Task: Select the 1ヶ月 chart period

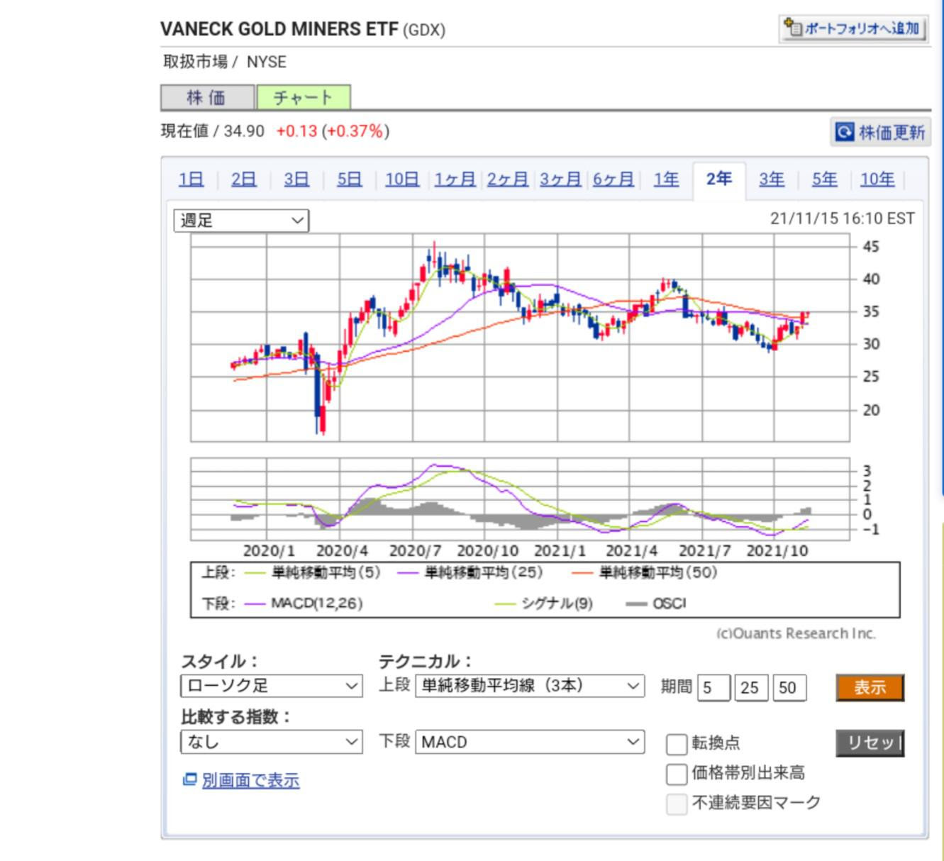Action: pos(455,179)
